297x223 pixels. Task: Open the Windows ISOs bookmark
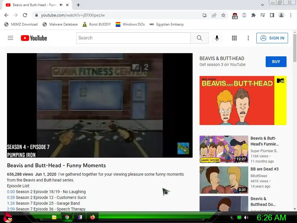click(x=130, y=24)
